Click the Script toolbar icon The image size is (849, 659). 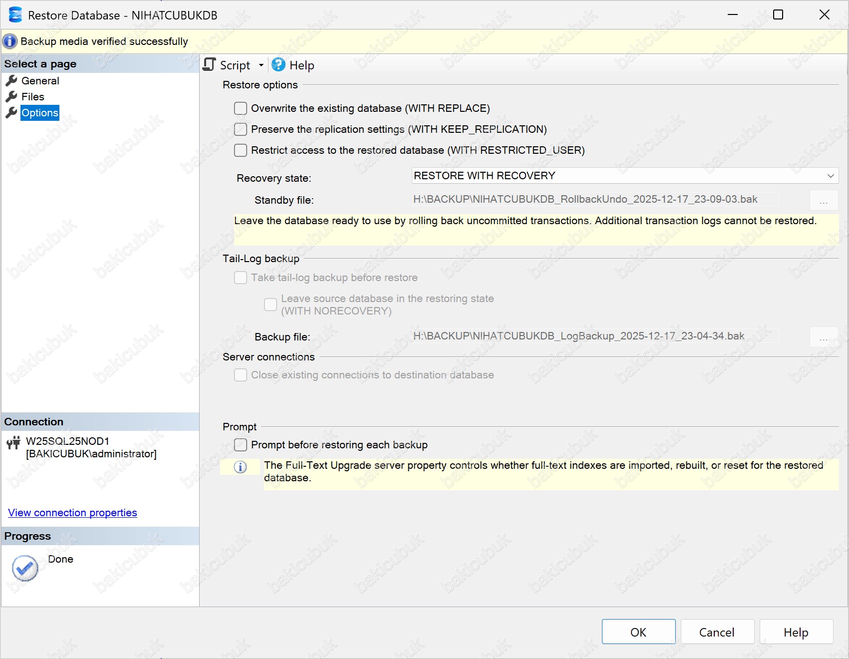point(210,65)
